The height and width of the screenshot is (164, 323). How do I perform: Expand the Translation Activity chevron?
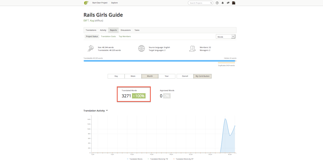[107, 110]
